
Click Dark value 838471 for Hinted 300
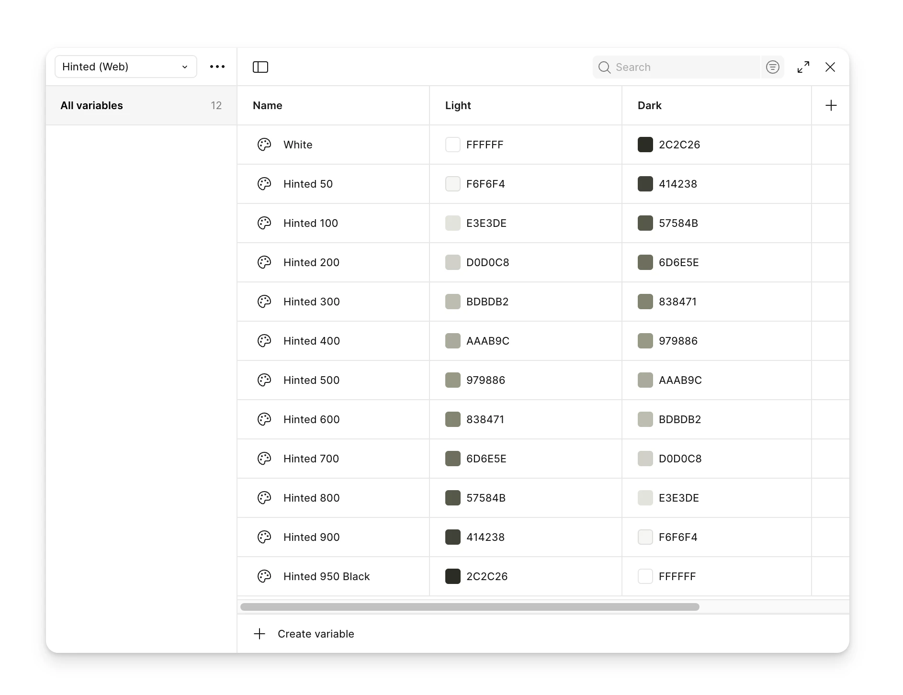tap(678, 302)
